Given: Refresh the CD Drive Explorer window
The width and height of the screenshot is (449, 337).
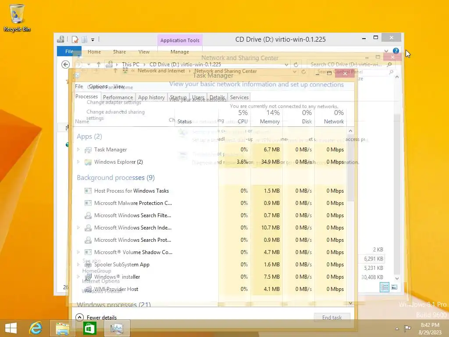Looking at the screenshot, I should (296, 65).
